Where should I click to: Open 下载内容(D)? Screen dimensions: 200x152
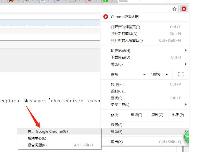(x=145, y=57)
